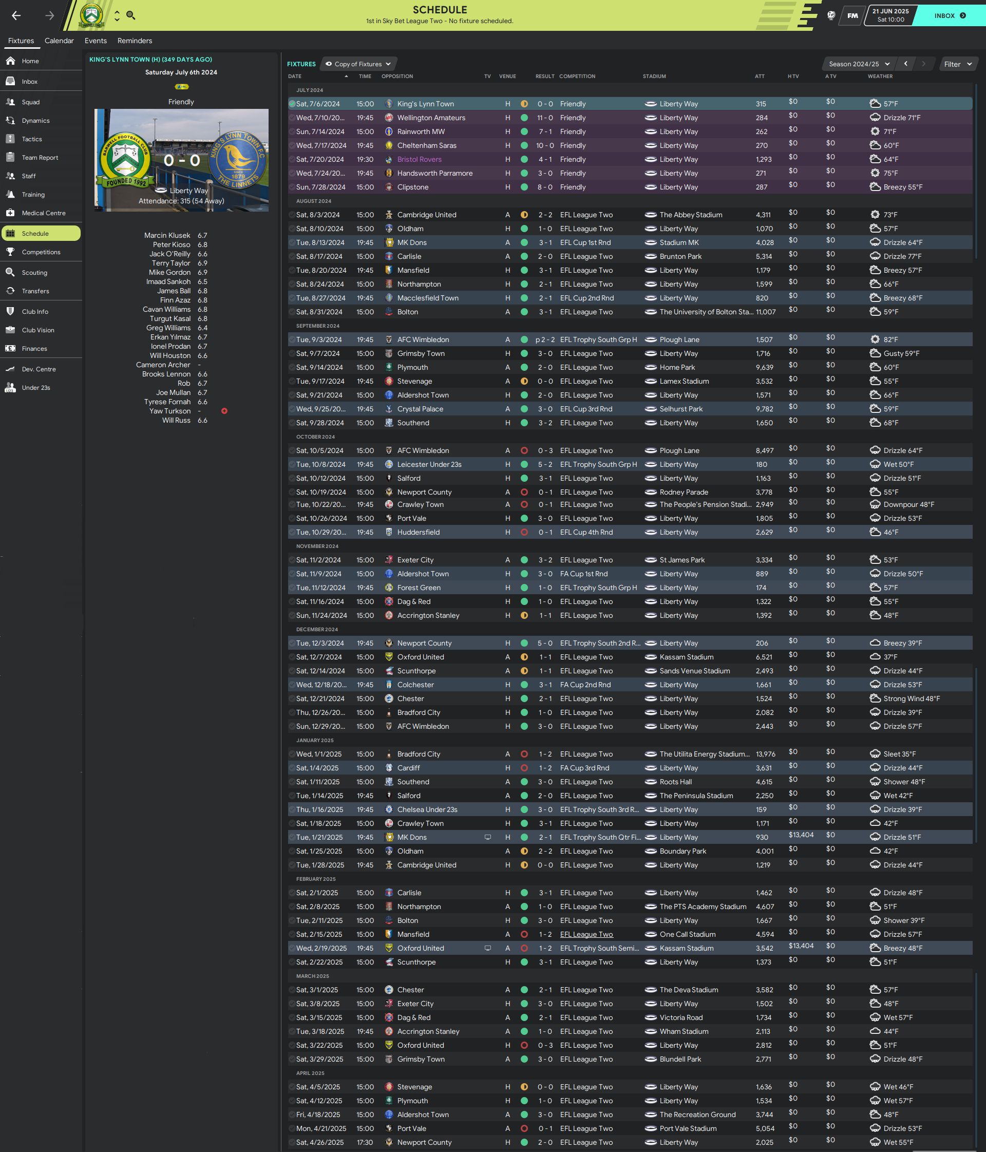Switch to the Events tab

[x=96, y=41]
